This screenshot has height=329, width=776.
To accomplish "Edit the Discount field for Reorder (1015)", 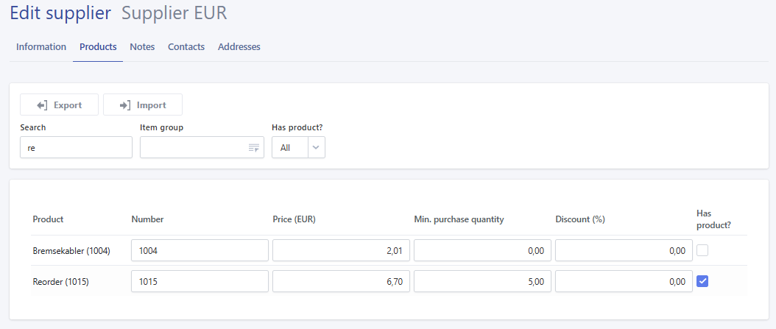I will click(624, 281).
